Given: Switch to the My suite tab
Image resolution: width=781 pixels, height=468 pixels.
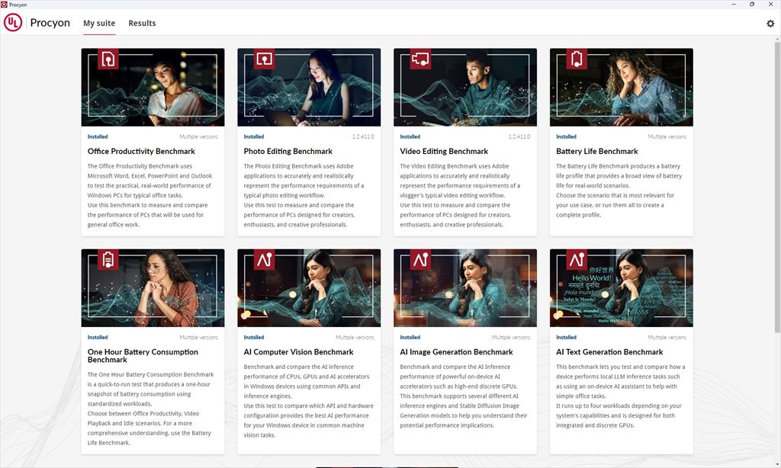Looking at the screenshot, I should pyautogui.click(x=99, y=24).
